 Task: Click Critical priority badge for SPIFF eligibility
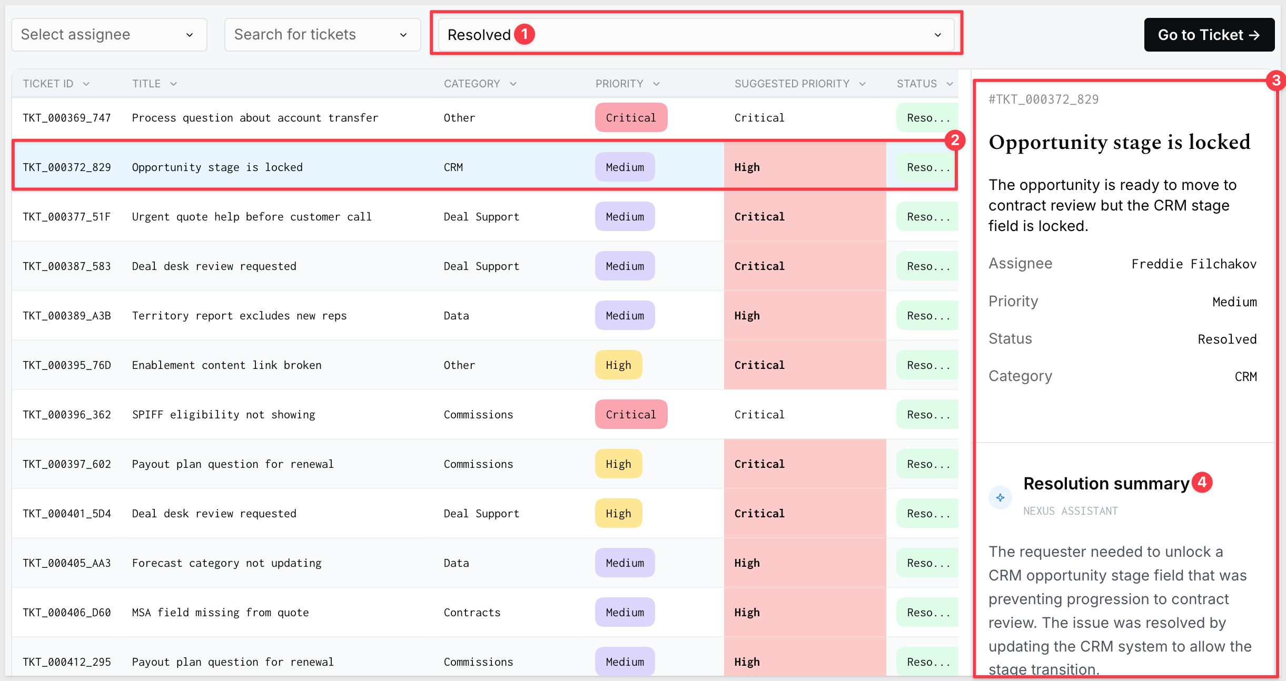pos(631,414)
